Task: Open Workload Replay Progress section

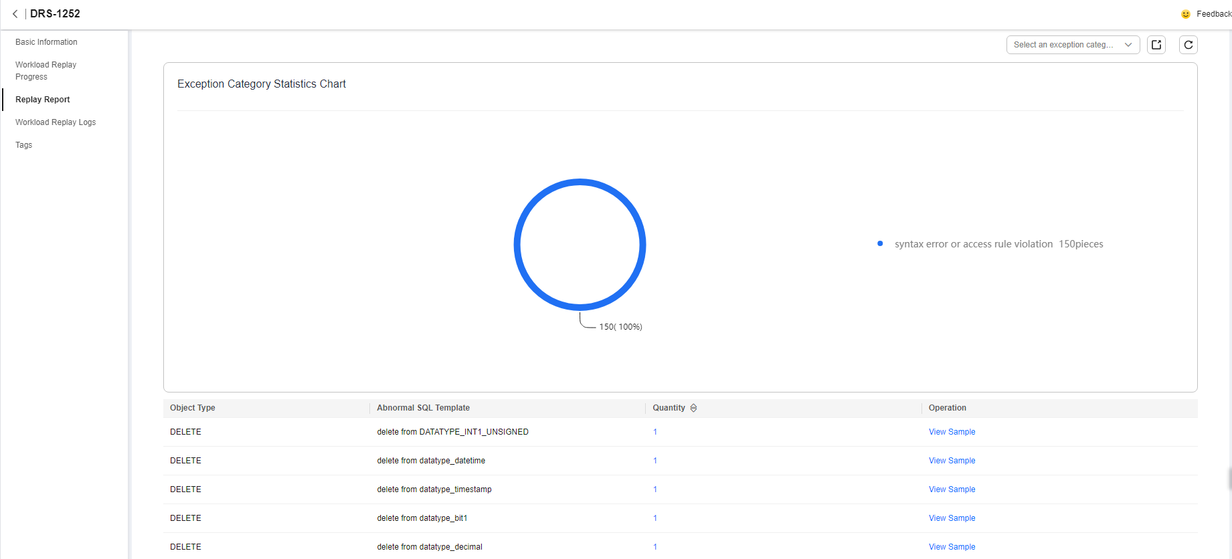Action: click(46, 71)
